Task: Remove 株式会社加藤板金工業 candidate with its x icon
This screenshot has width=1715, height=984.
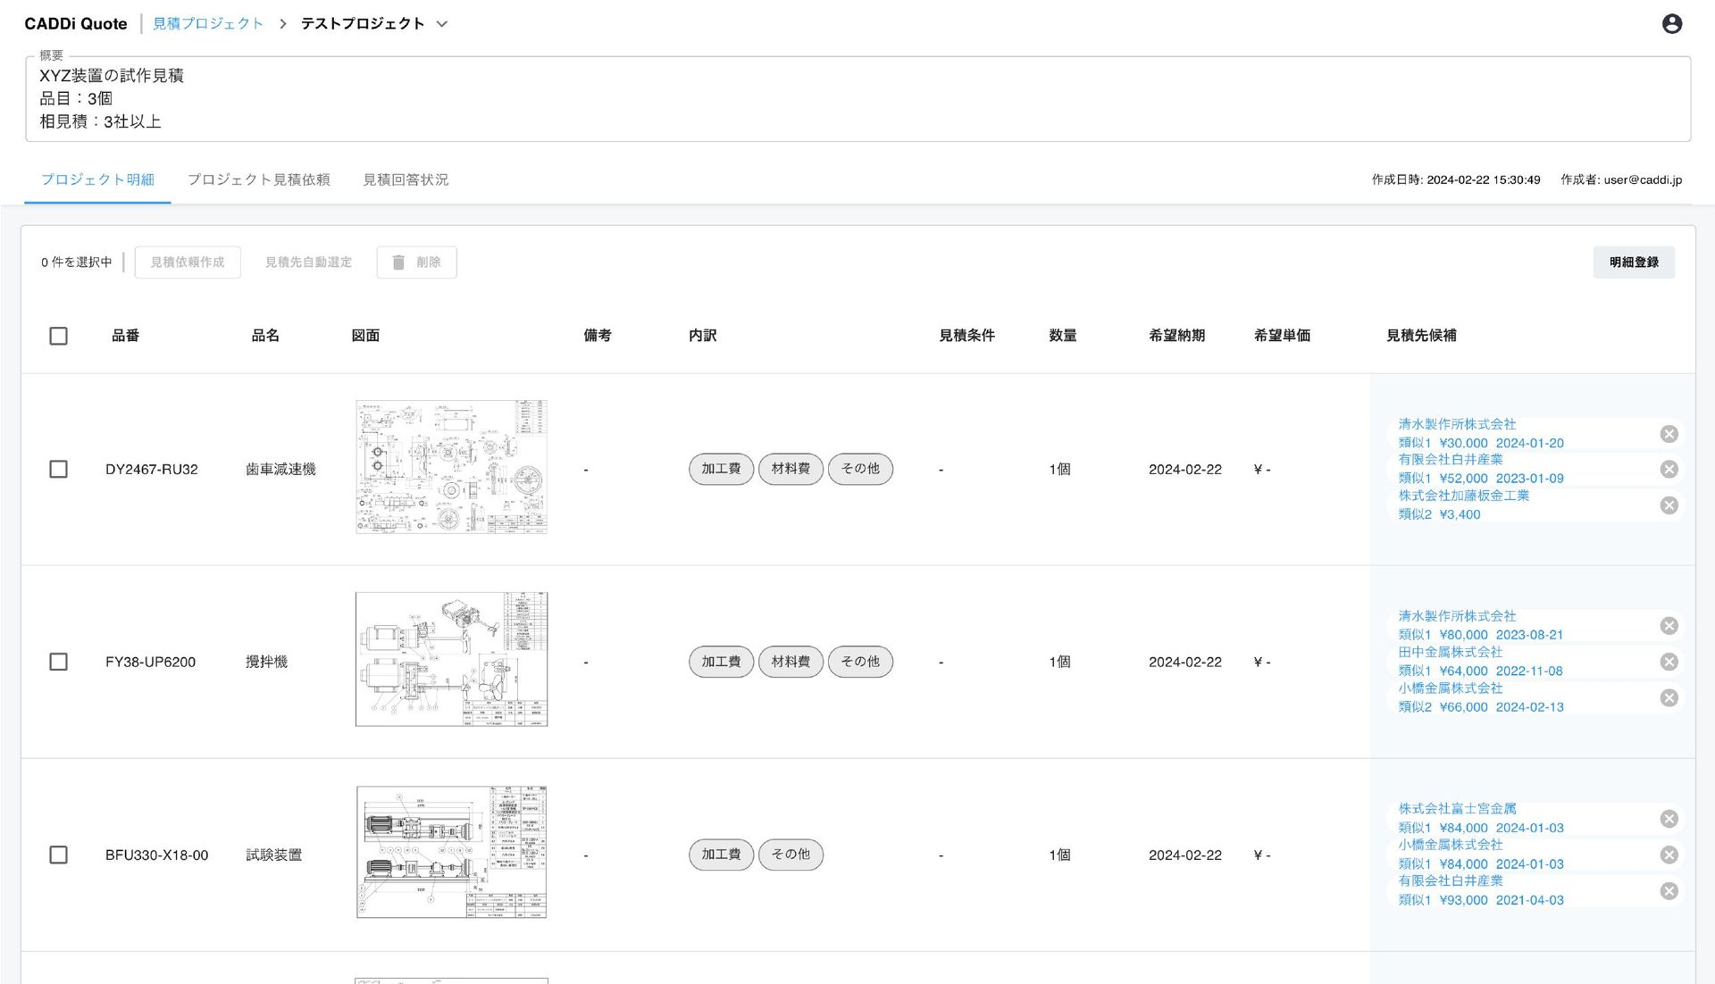Action: click(1669, 505)
